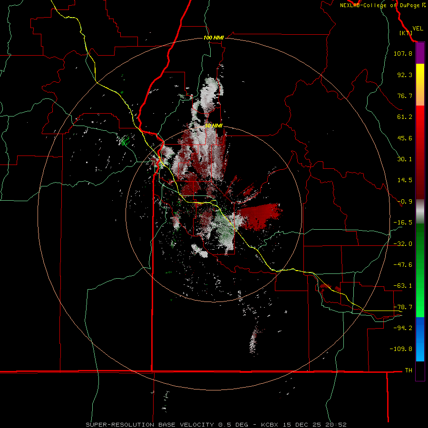428x428 pixels.
Task: Click the 50 NMI range ring label
Action: 214,126
